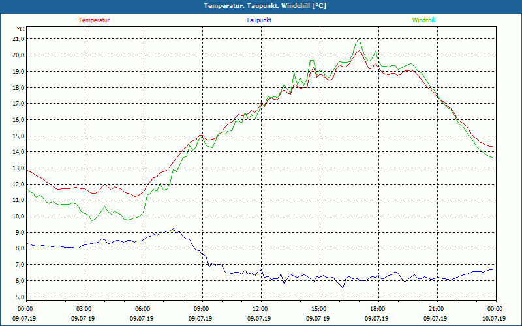The image size is (522, 326).
Task: Click the '09.07.19' date beneath 21:00
Action: (435, 319)
